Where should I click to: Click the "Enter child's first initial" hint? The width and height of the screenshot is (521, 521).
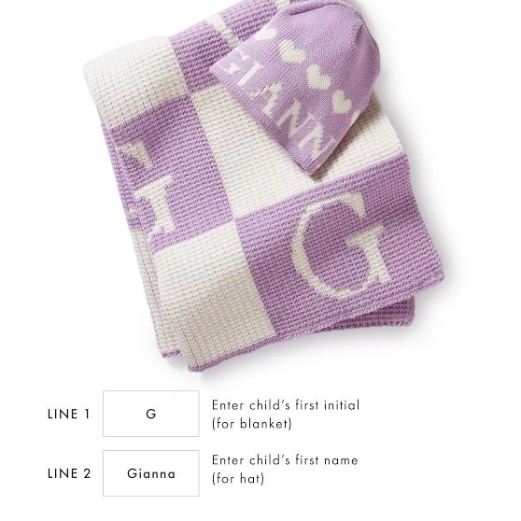(286, 405)
